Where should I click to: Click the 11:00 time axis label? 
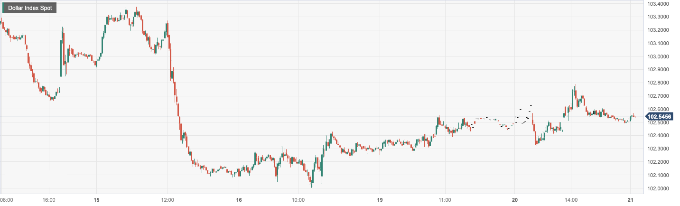coord(445,200)
